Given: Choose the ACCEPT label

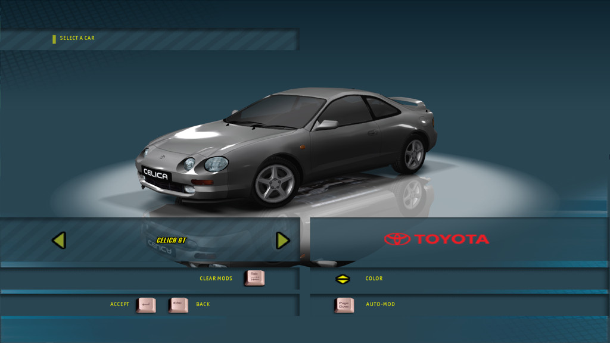Looking at the screenshot, I should [x=120, y=304].
